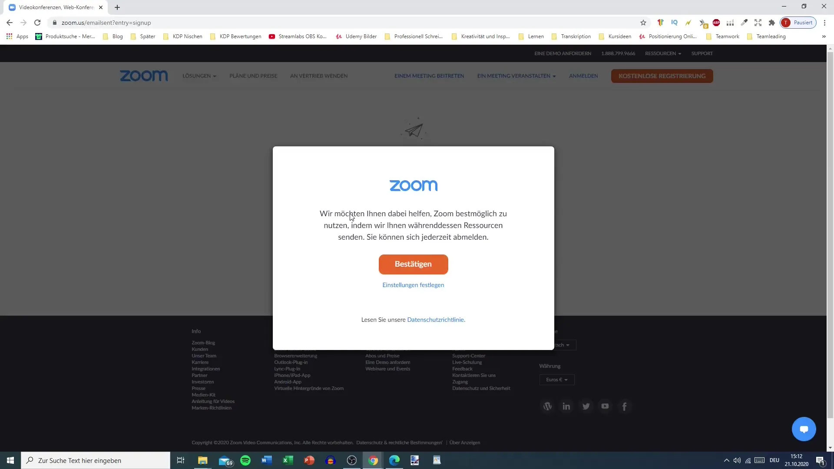Screen dimensions: 834x469
Task: Open the Edge browser in taskbar
Action: 394,460
